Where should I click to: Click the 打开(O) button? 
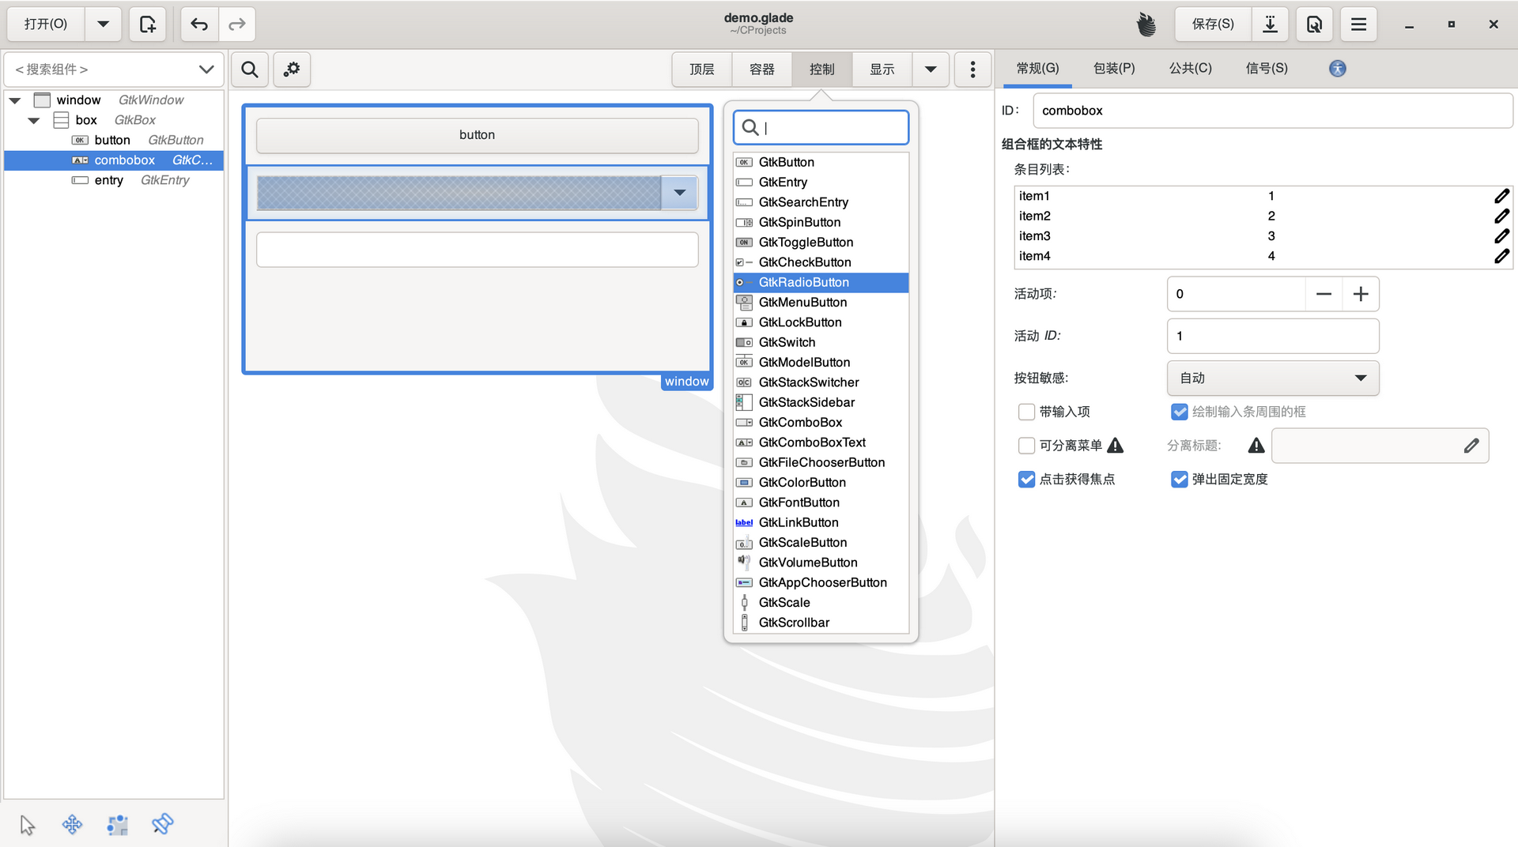click(x=46, y=24)
